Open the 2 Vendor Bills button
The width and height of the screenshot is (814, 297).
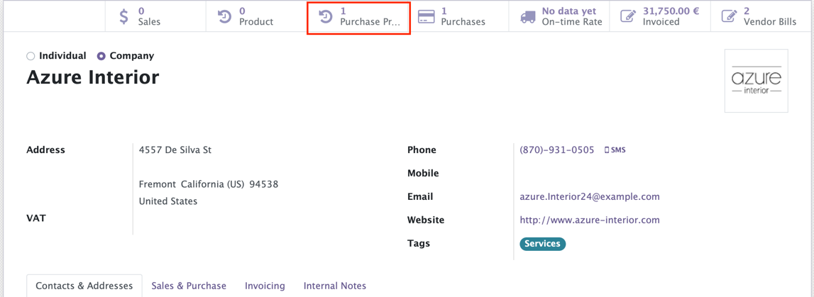[761, 16]
